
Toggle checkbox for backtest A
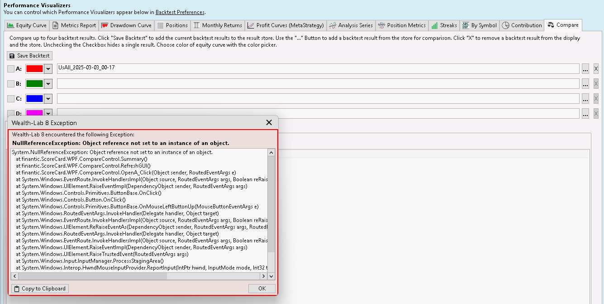pyautogui.click(x=11, y=69)
